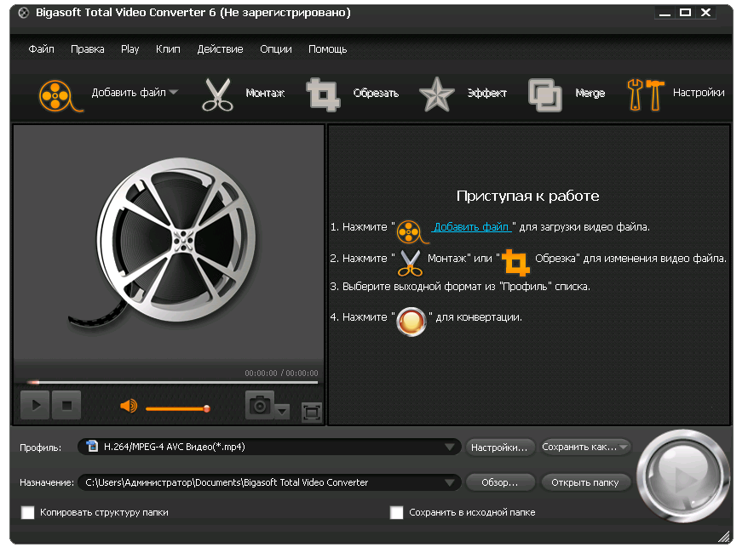Click the orange crop icon in step 2
Image resolution: width=748 pixels, height=553 pixels.
515,262
